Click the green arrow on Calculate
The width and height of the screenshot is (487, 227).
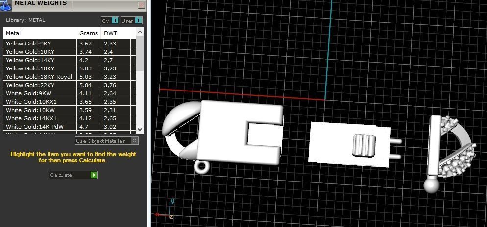click(94, 175)
